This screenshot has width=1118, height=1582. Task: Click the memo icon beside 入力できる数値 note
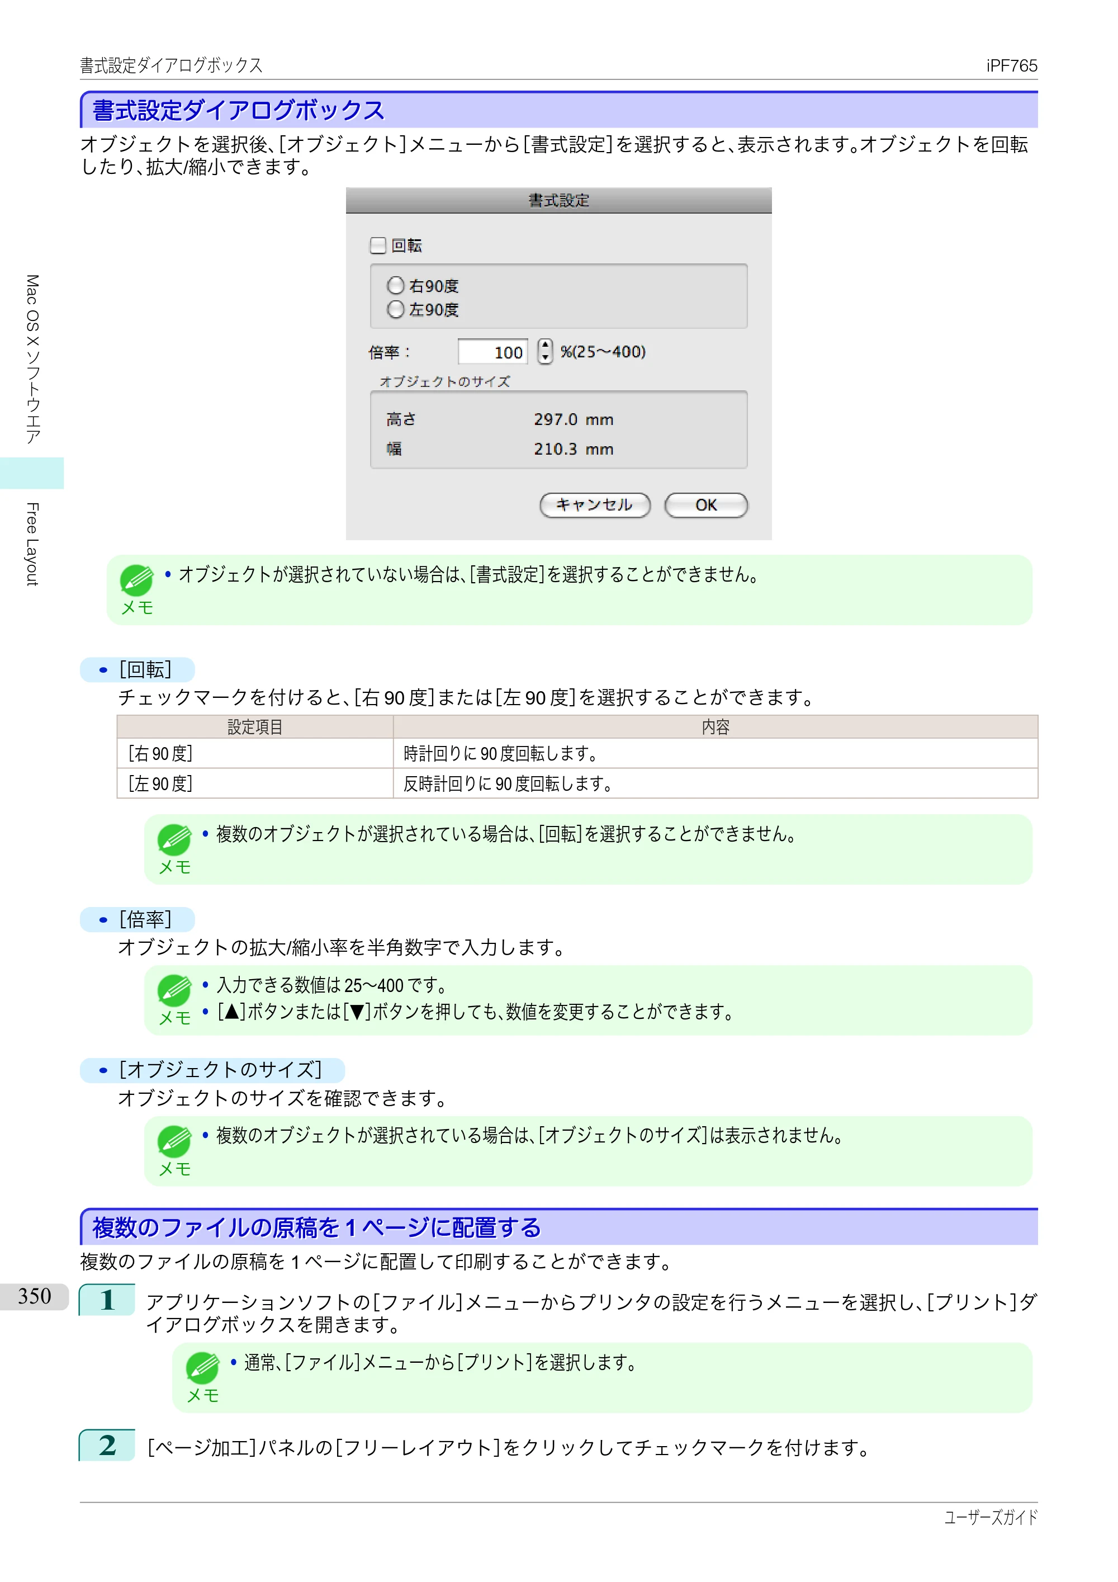click(174, 991)
